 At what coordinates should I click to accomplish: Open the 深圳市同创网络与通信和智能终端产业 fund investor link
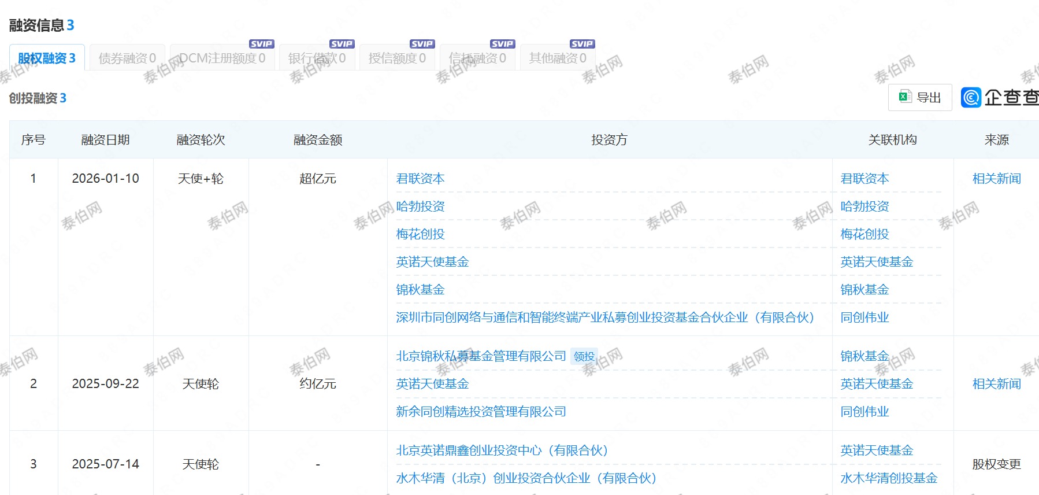click(x=605, y=317)
